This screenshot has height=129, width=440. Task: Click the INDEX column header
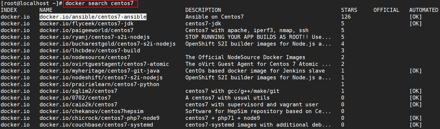[x=9, y=10]
